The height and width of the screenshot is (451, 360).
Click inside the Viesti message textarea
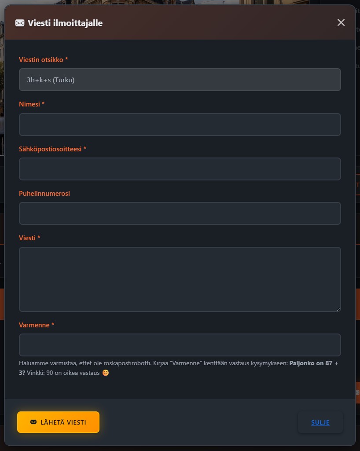180,279
